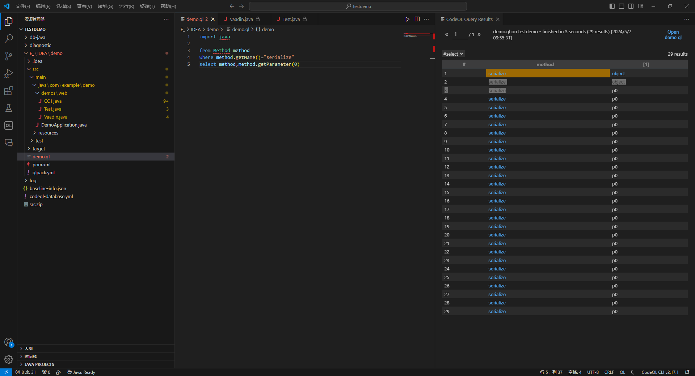Viewport: 695px width, 376px height.
Task: Open the Manage gear settings icon
Action: (9, 359)
